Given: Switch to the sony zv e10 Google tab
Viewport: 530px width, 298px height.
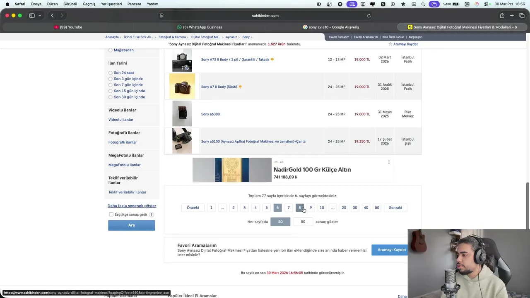Looking at the screenshot, I should (331, 27).
